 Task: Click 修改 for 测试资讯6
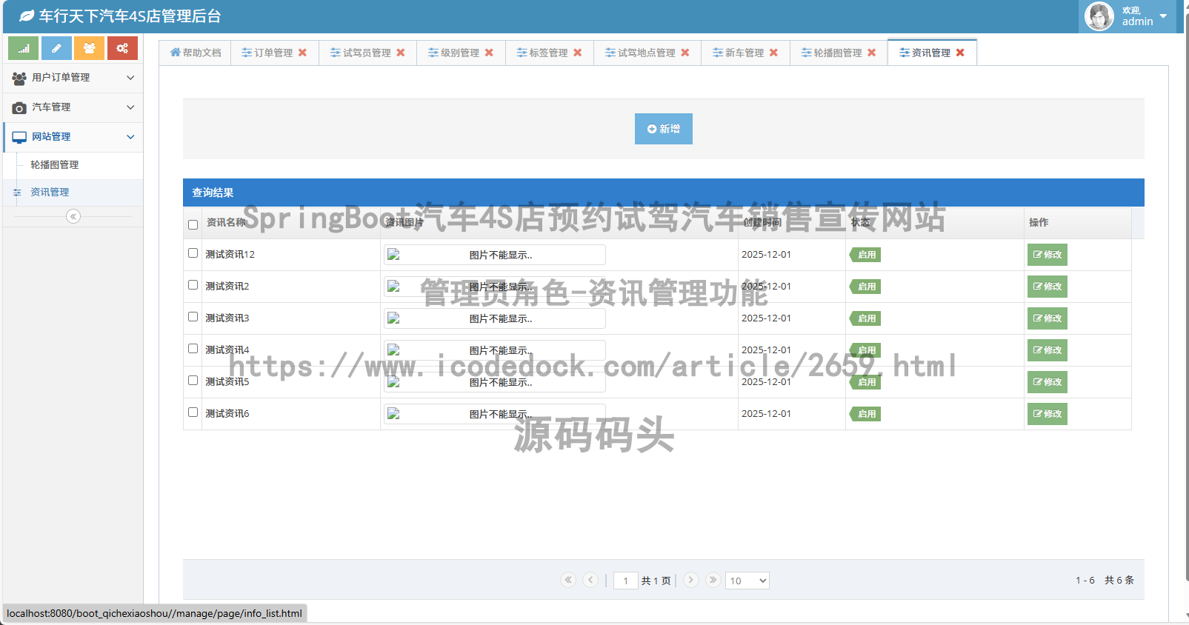point(1047,414)
